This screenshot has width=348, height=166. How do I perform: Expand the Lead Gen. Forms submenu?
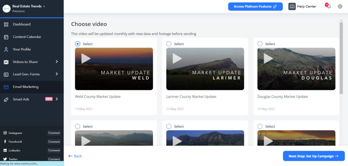tap(57, 74)
